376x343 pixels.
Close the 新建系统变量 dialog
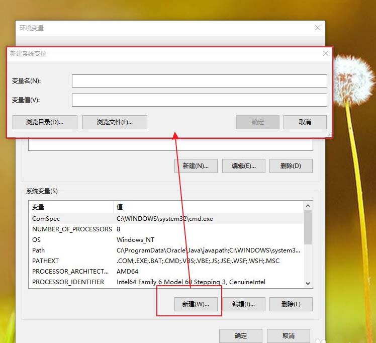[x=325, y=53]
